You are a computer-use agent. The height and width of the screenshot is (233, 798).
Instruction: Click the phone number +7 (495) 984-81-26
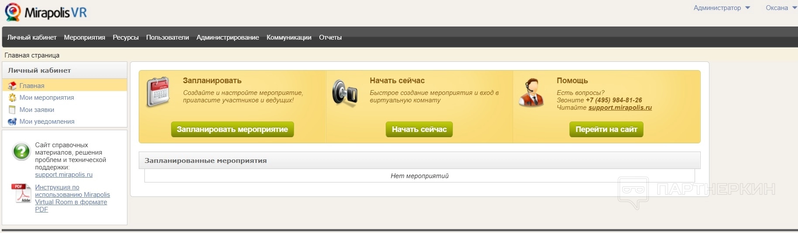point(614,100)
